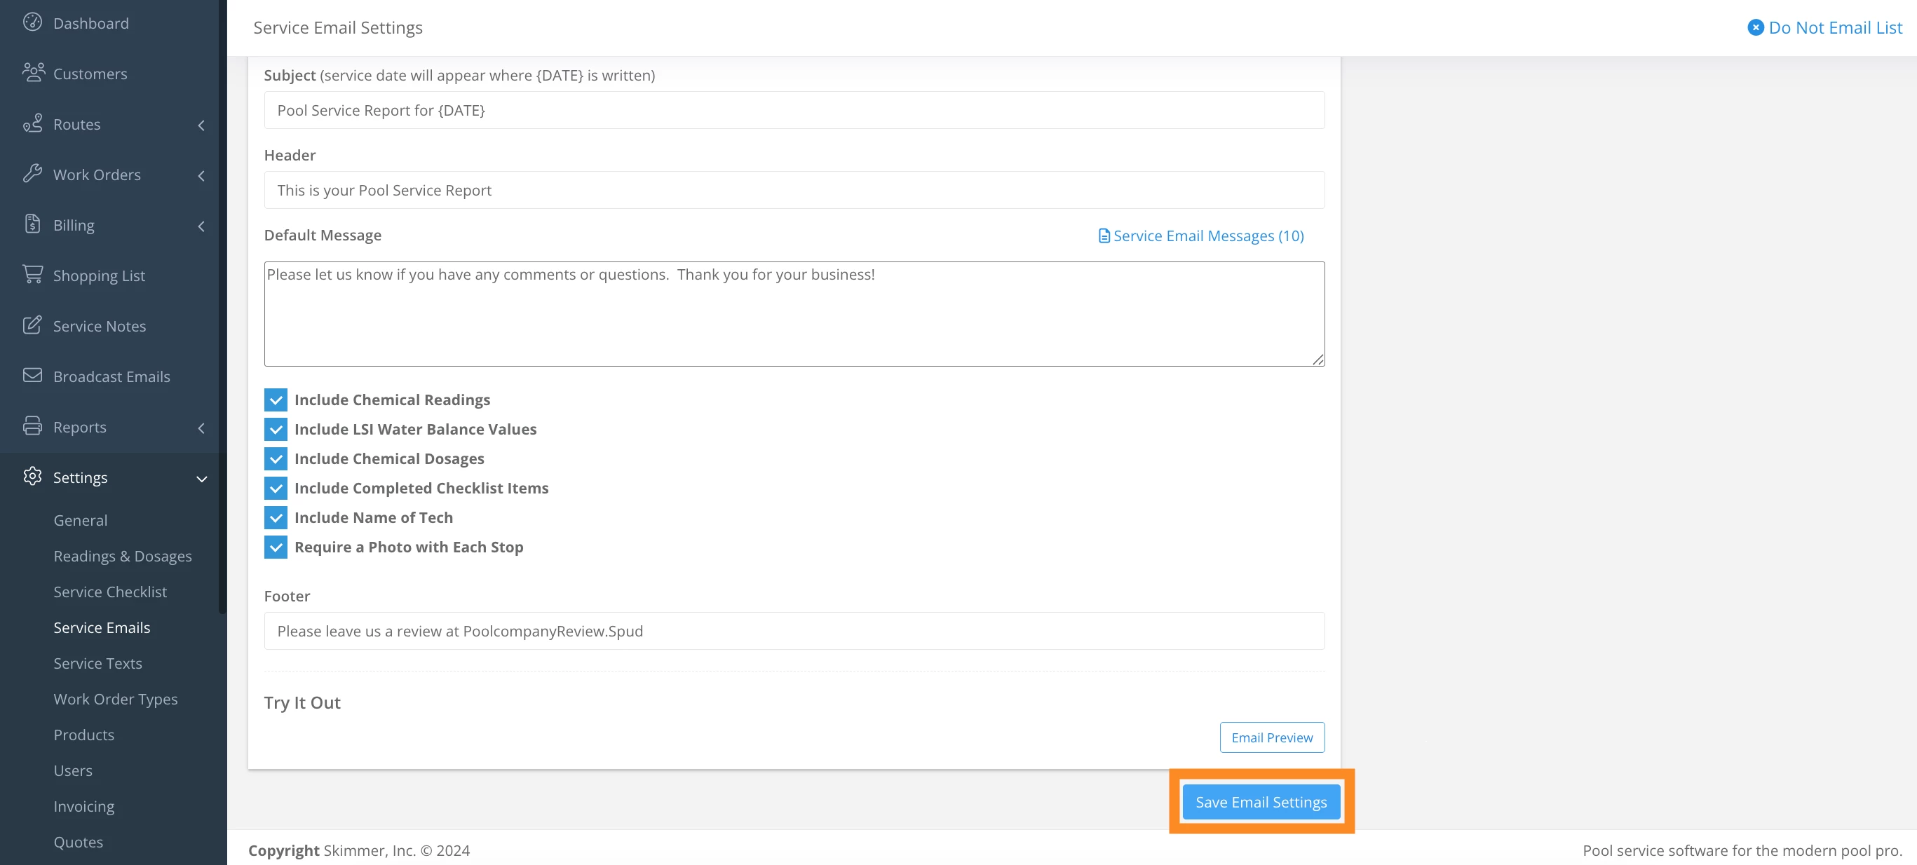Expand the Reports submenu arrow
Image resolution: width=1917 pixels, height=865 pixels.
(201, 428)
